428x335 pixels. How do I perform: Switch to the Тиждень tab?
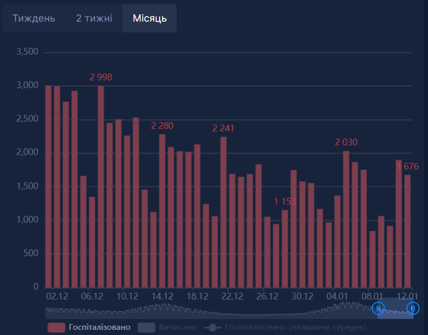34,19
